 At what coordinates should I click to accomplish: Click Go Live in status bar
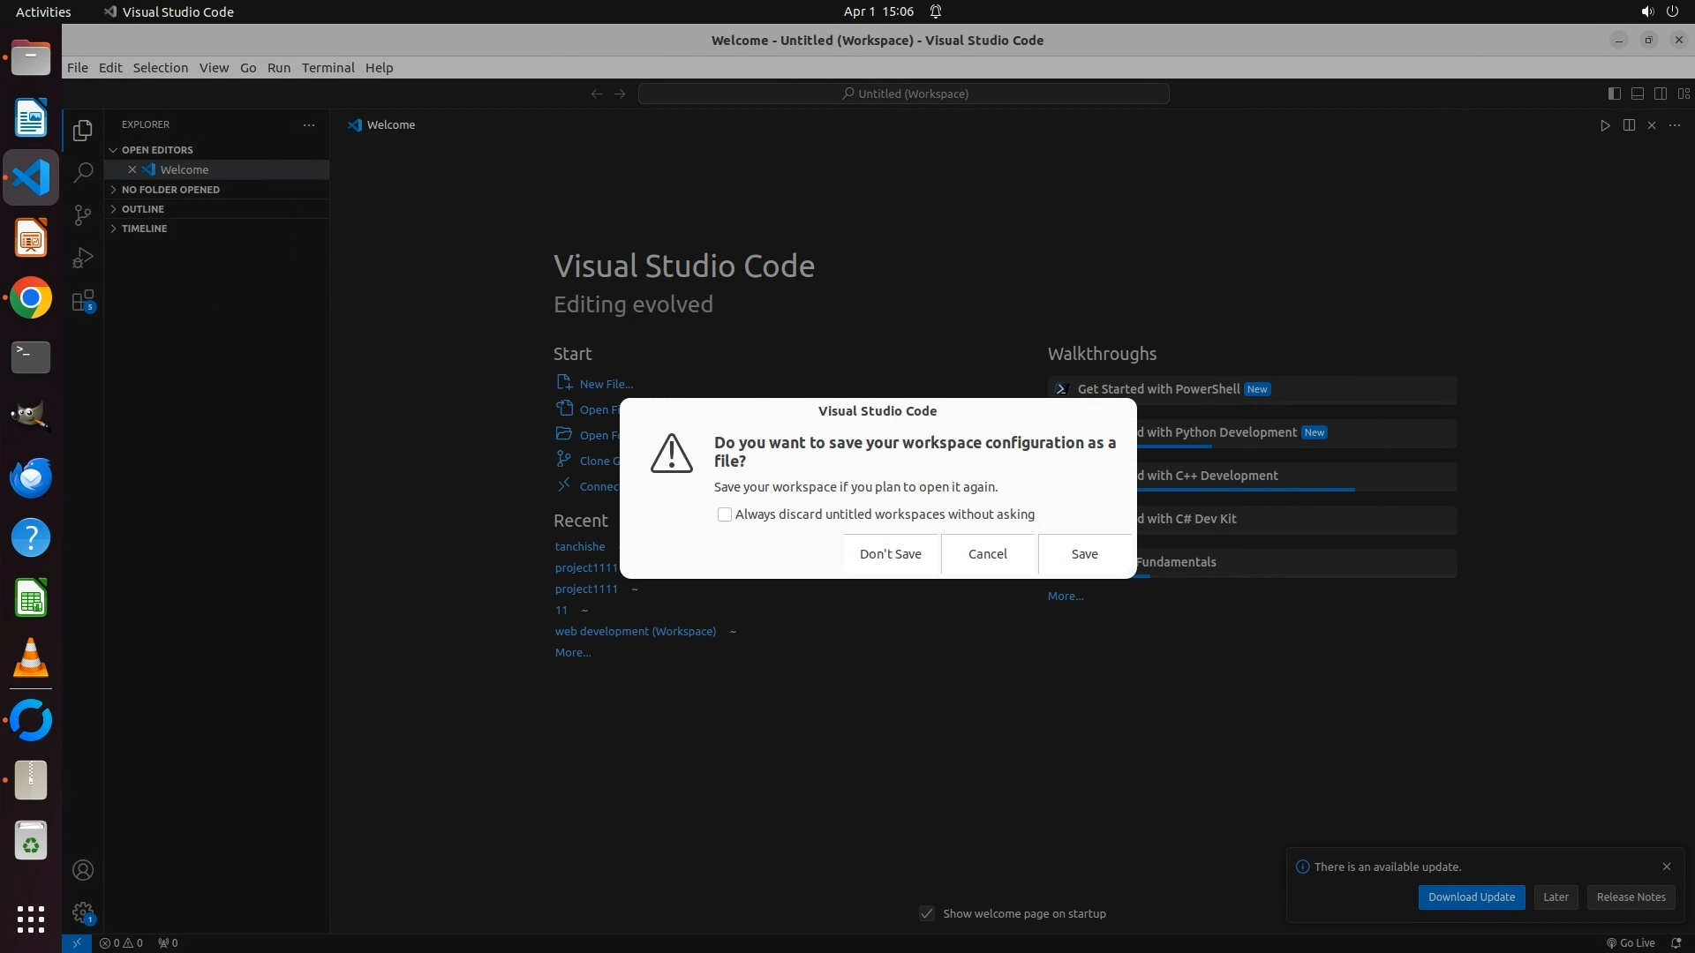point(1631,942)
